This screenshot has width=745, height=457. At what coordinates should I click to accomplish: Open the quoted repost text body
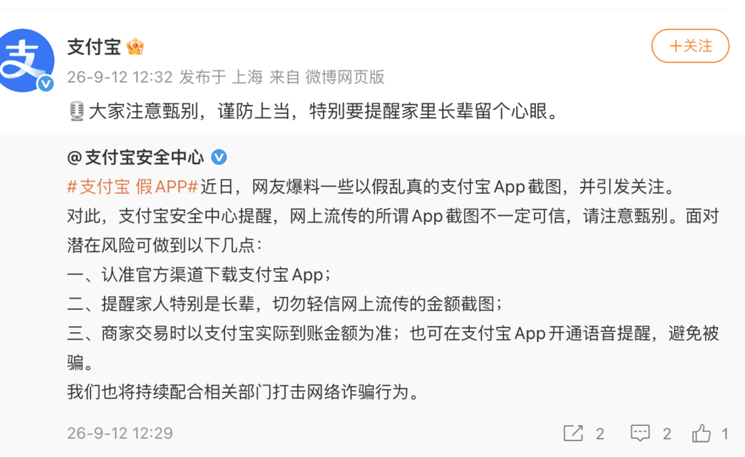(x=393, y=290)
